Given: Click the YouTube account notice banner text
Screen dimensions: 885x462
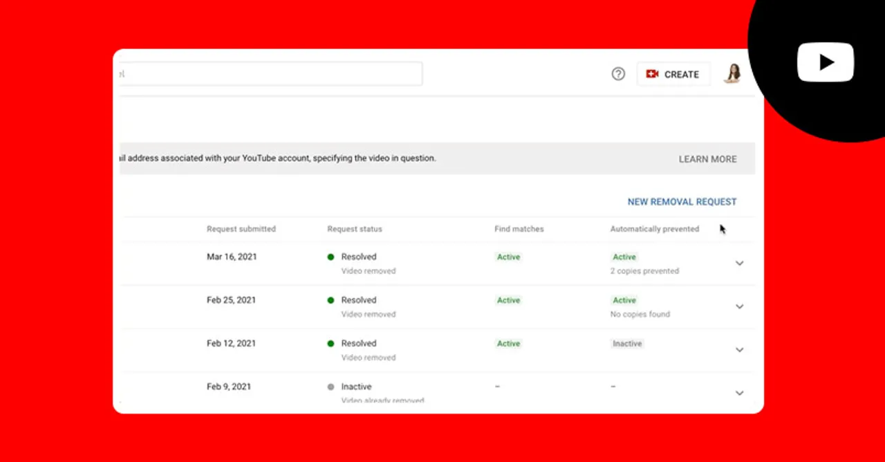Looking at the screenshot, I should pos(278,158).
